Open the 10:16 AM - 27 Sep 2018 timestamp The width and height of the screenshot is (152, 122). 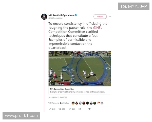[x=58, y=97]
